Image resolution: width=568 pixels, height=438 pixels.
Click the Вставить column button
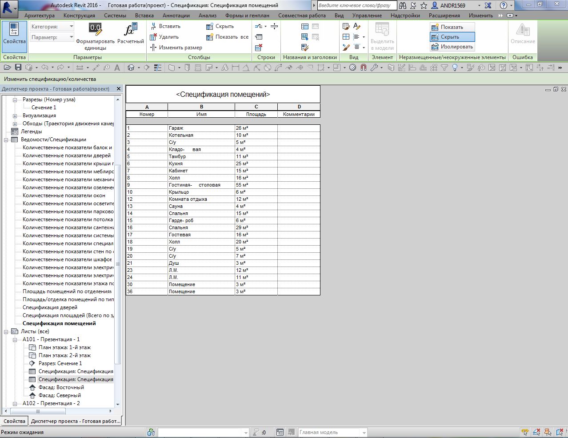click(165, 26)
